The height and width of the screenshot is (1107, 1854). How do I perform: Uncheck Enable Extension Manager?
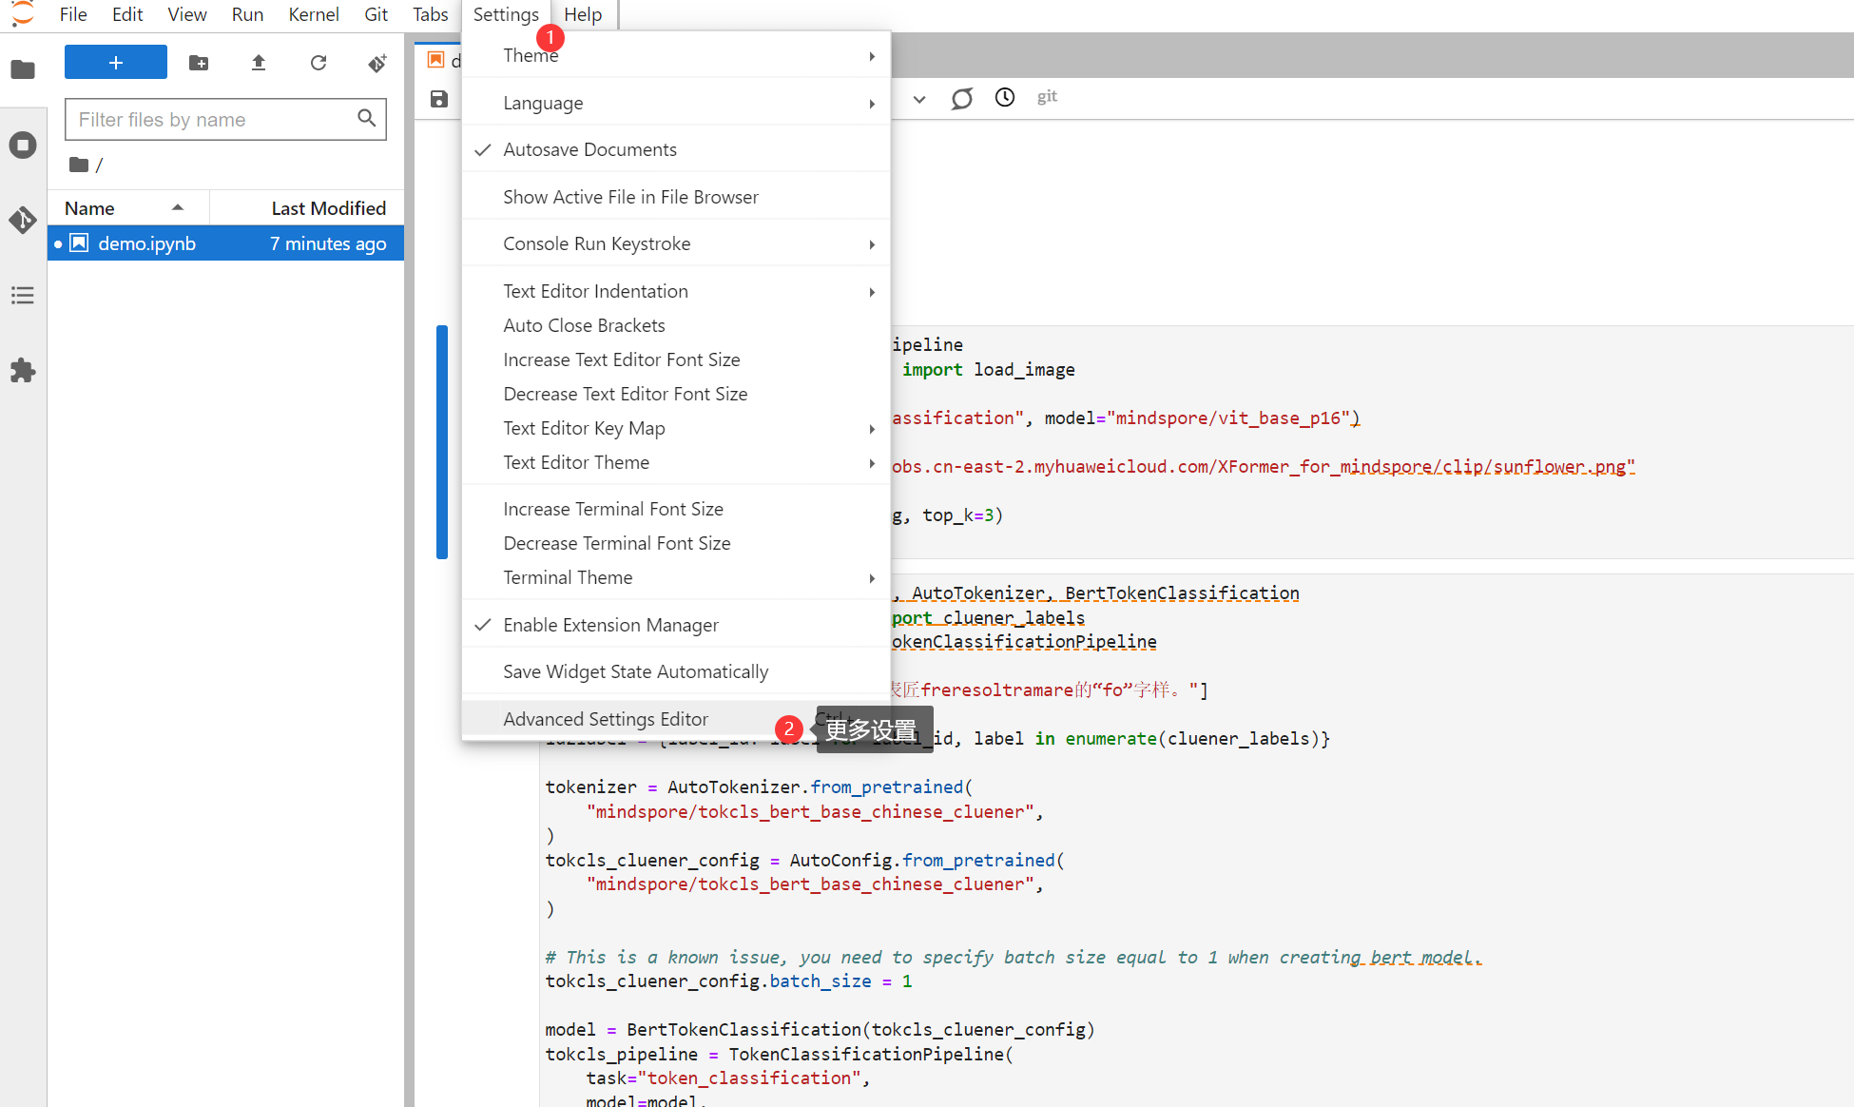pos(610,625)
